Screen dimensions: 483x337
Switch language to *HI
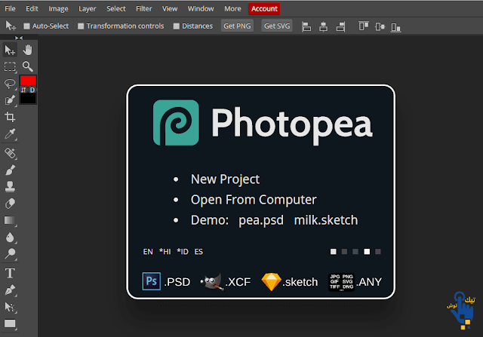click(x=165, y=252)
